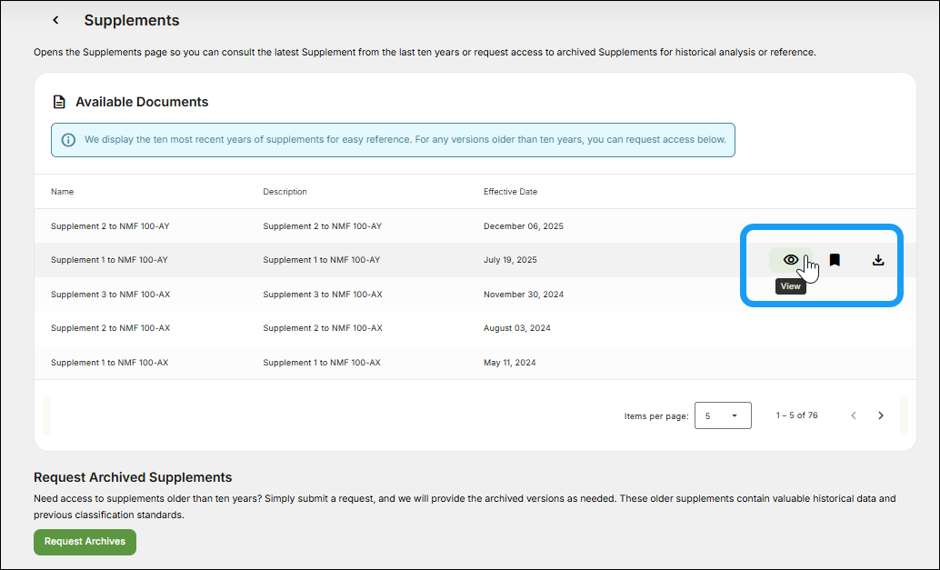Sort by the Effective Date column header
The width and height of the screenshot is (940, 570).
pos(510,192)
